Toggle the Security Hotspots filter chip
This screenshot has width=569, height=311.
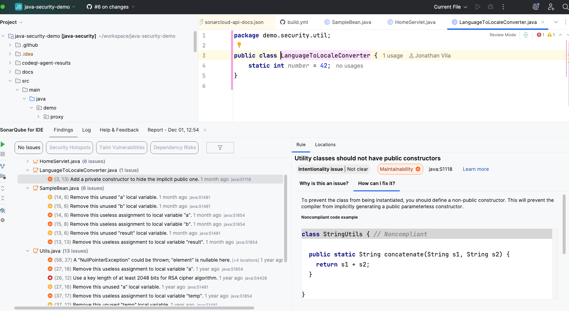[x=70, y=148]
